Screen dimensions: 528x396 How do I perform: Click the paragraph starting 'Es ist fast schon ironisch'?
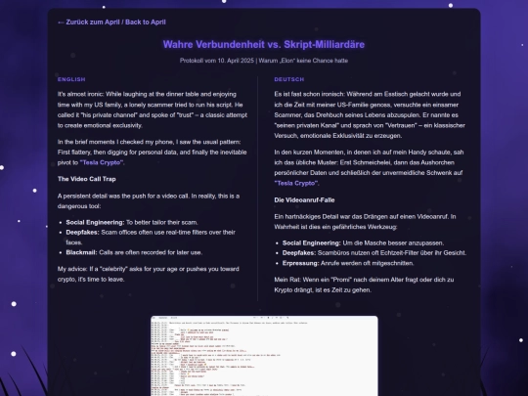click(370, 114)
